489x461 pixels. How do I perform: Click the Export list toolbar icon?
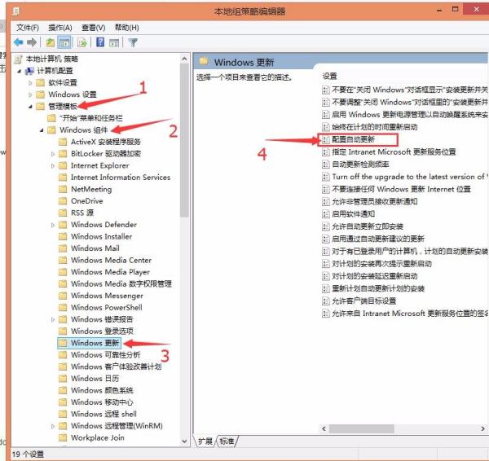(x=82, y=42)
